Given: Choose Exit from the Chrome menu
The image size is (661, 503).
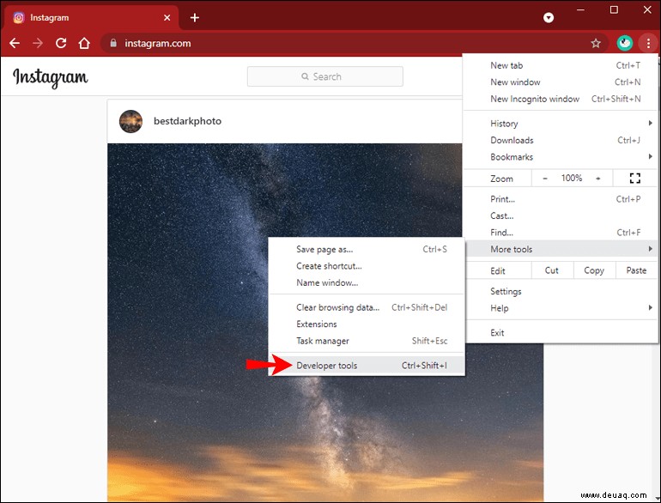Looking at the screenshot, I should point(561,333).
